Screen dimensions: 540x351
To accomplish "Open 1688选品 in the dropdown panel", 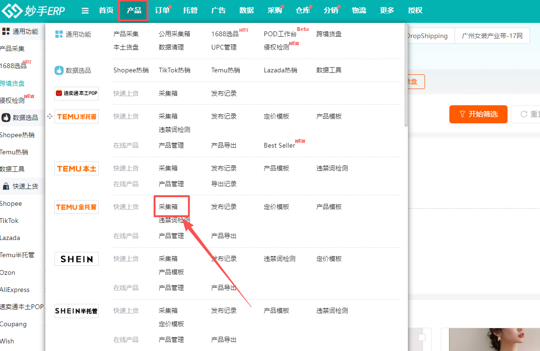I will [x=225, y=34].
